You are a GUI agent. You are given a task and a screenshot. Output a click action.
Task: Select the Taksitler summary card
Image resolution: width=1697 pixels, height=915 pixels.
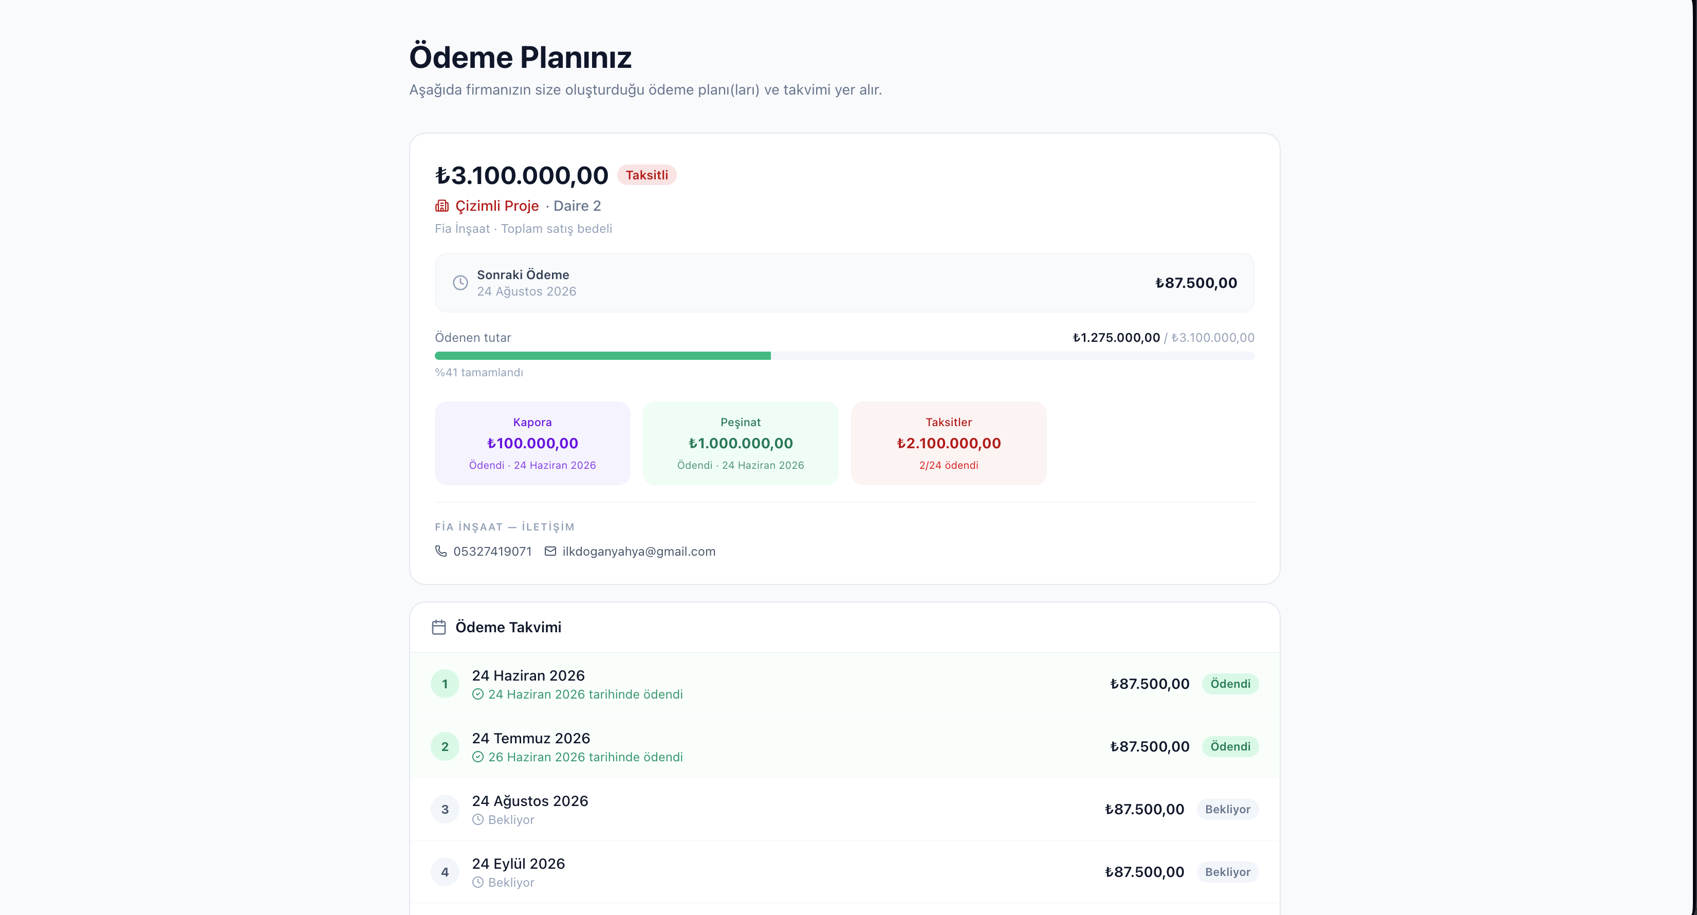(x=949, y=443)
